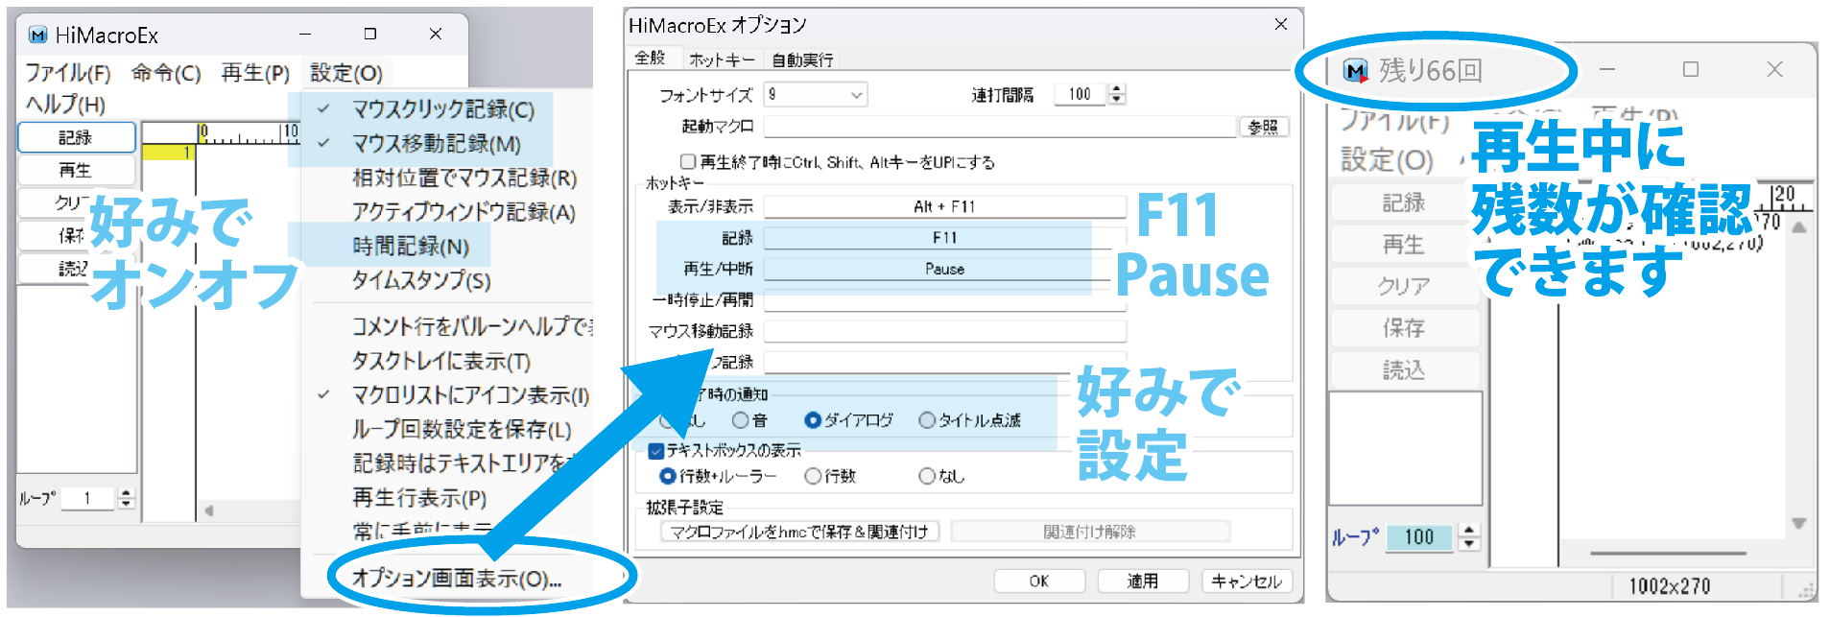Click マクロファイルをhmcで保存&関連付け button

(x=799, y=532)
